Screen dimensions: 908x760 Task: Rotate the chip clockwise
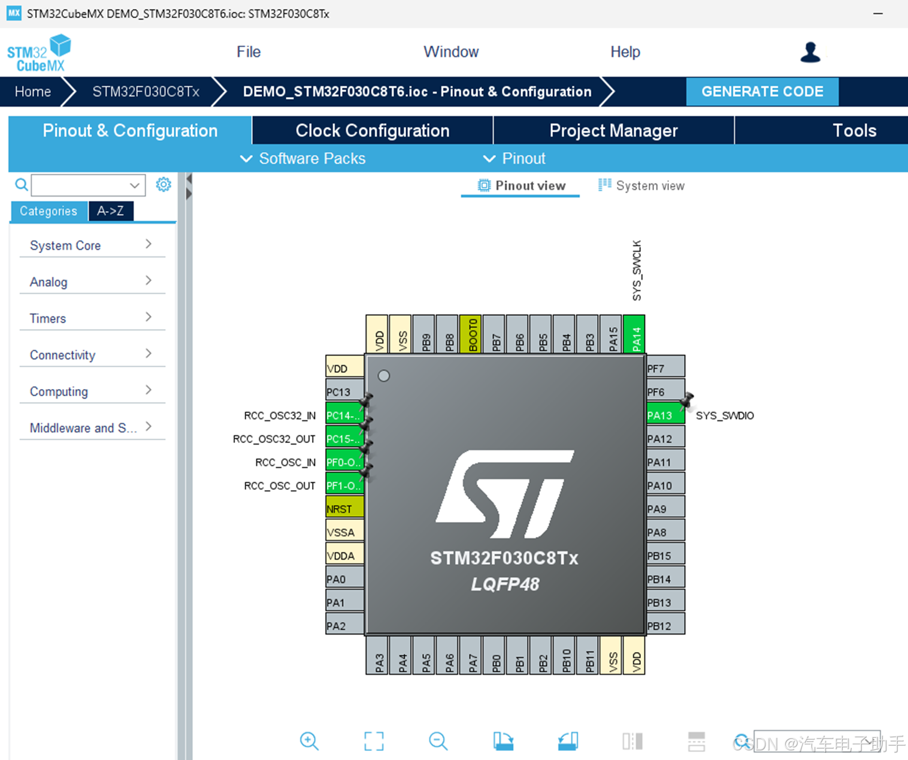coord(503,741)
